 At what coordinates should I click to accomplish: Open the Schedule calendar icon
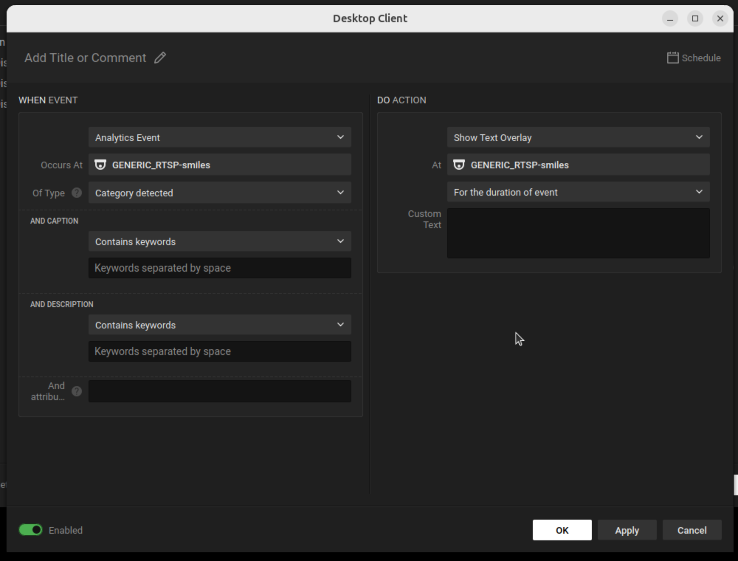click(x=672, y=58)
